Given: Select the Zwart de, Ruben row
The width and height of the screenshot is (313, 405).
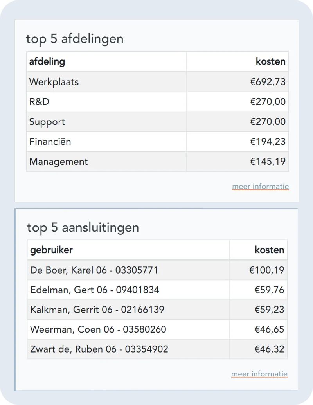Looking at the screenshot, I should tap(157, 349).
